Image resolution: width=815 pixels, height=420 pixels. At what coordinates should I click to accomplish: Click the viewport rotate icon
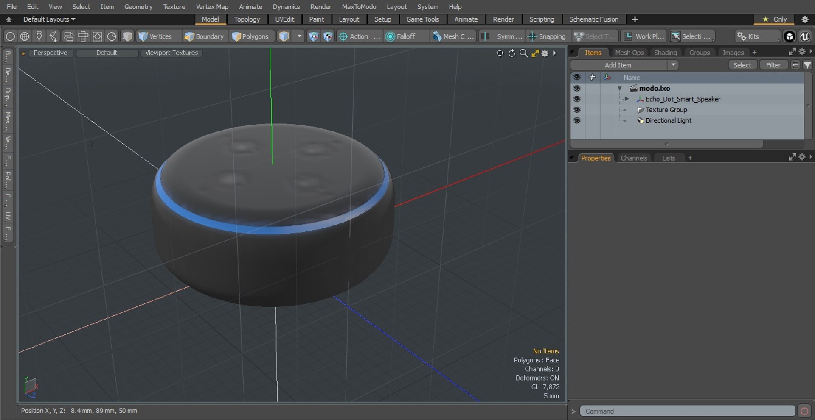pos(512,53)
